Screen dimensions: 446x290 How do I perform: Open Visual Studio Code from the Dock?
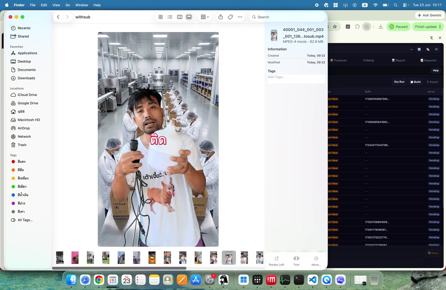(313, 280)
